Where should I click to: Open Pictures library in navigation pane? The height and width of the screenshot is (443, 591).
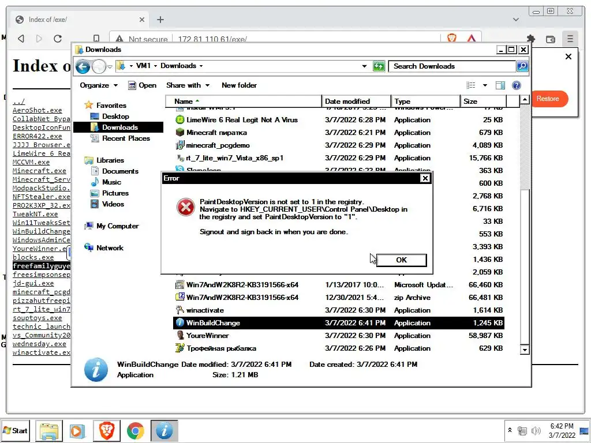point(110,193)
